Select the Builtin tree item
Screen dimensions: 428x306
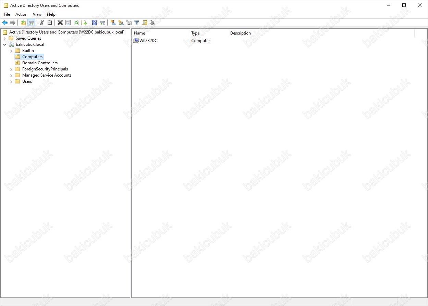click(x=28, y=51)
